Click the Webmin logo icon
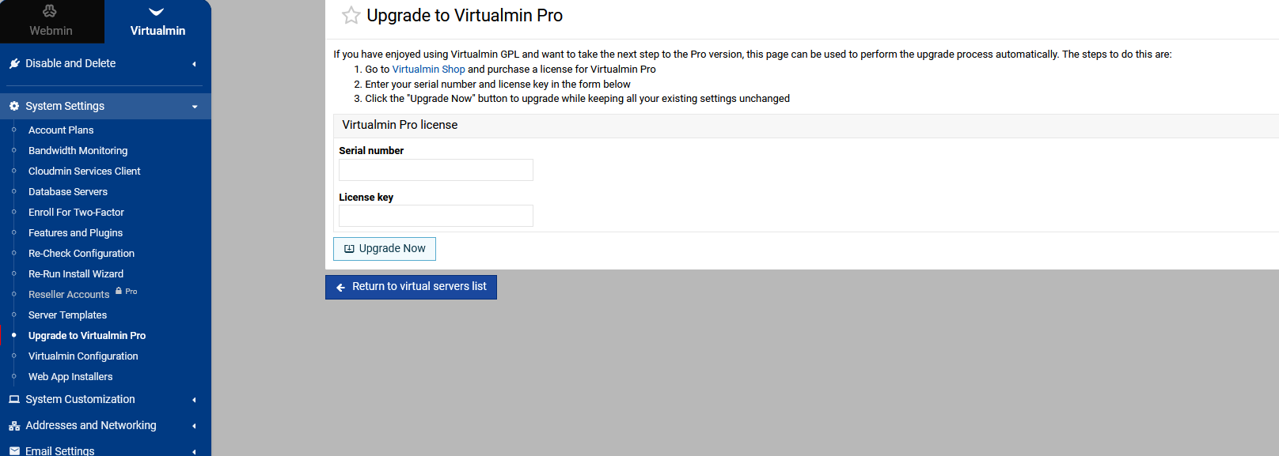 coord(50,11)
